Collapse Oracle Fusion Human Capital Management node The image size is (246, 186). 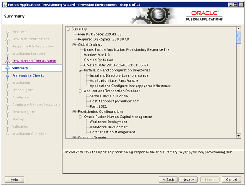[x=80, y=117]
